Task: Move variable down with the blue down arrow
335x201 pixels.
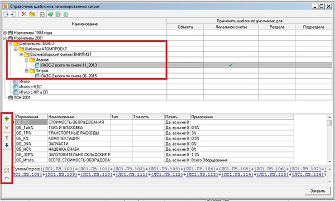Action: click(7, 145)
